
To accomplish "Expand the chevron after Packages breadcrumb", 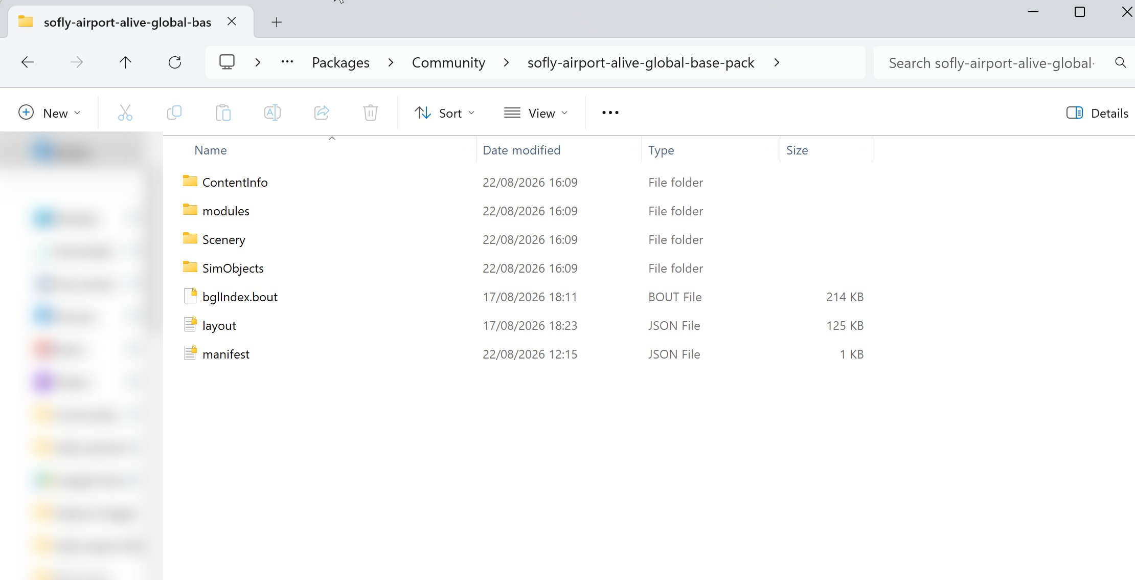I will point(391,62).
